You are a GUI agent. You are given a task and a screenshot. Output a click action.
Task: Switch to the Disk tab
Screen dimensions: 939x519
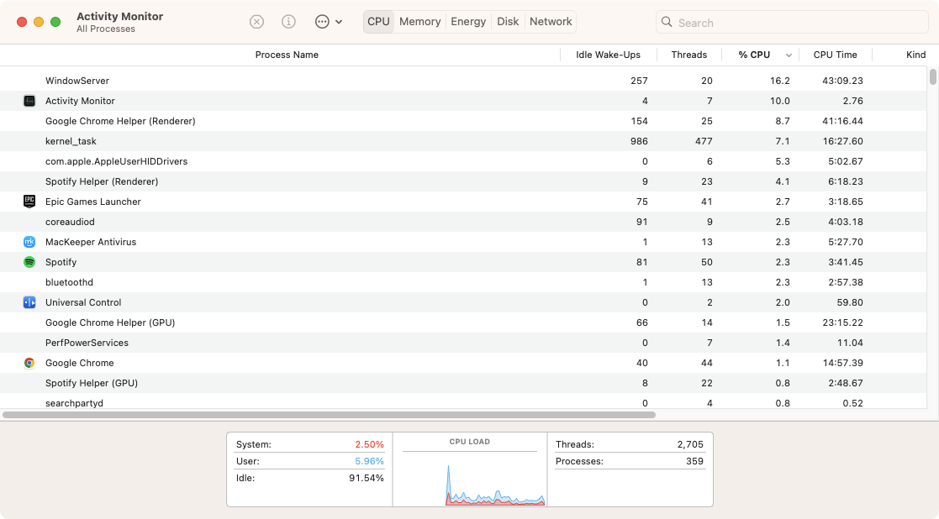pyautogui.click(x=508, y=22)
